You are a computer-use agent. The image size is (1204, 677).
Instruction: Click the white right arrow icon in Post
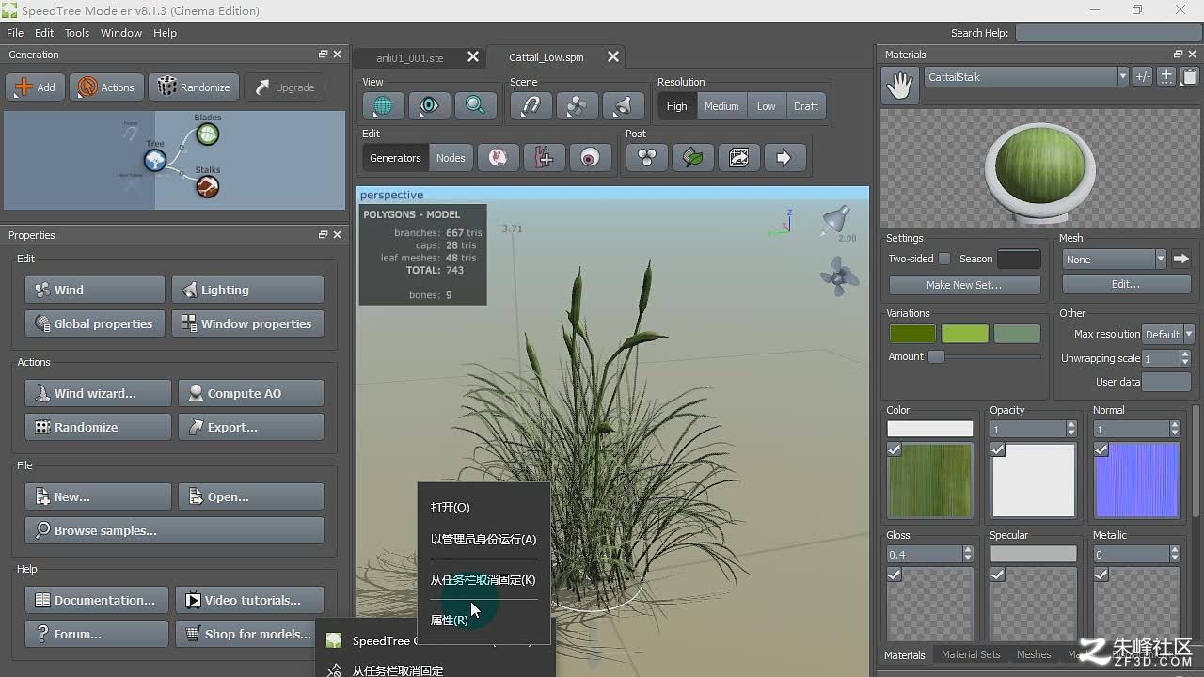tap(784, 158)
